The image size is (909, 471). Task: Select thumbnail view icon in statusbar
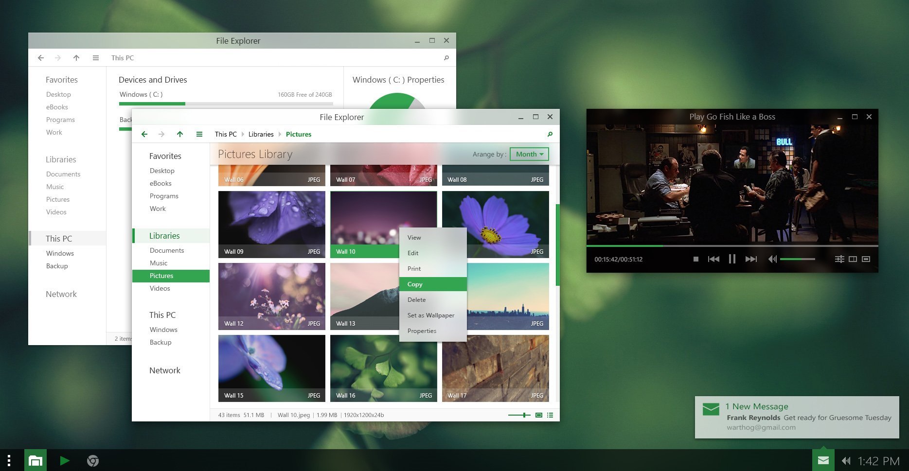pos(538,415)
